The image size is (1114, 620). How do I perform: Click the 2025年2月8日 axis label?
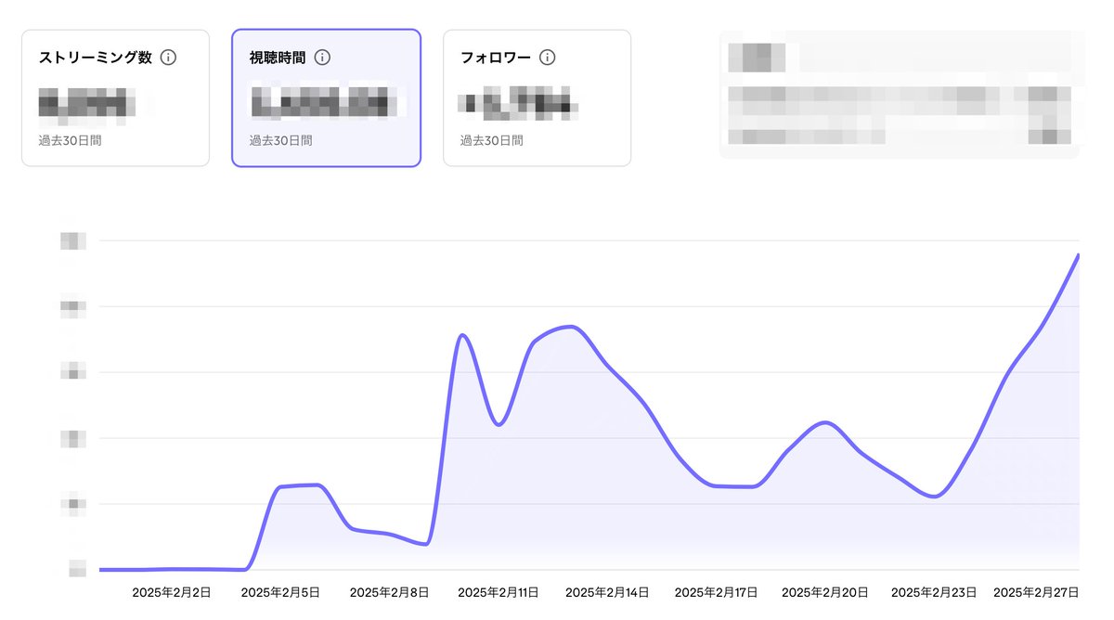(x=389, y=592)
